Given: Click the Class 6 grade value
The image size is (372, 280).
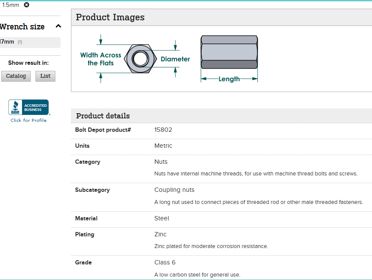Looking at the screenshot, I should point(165,262).
